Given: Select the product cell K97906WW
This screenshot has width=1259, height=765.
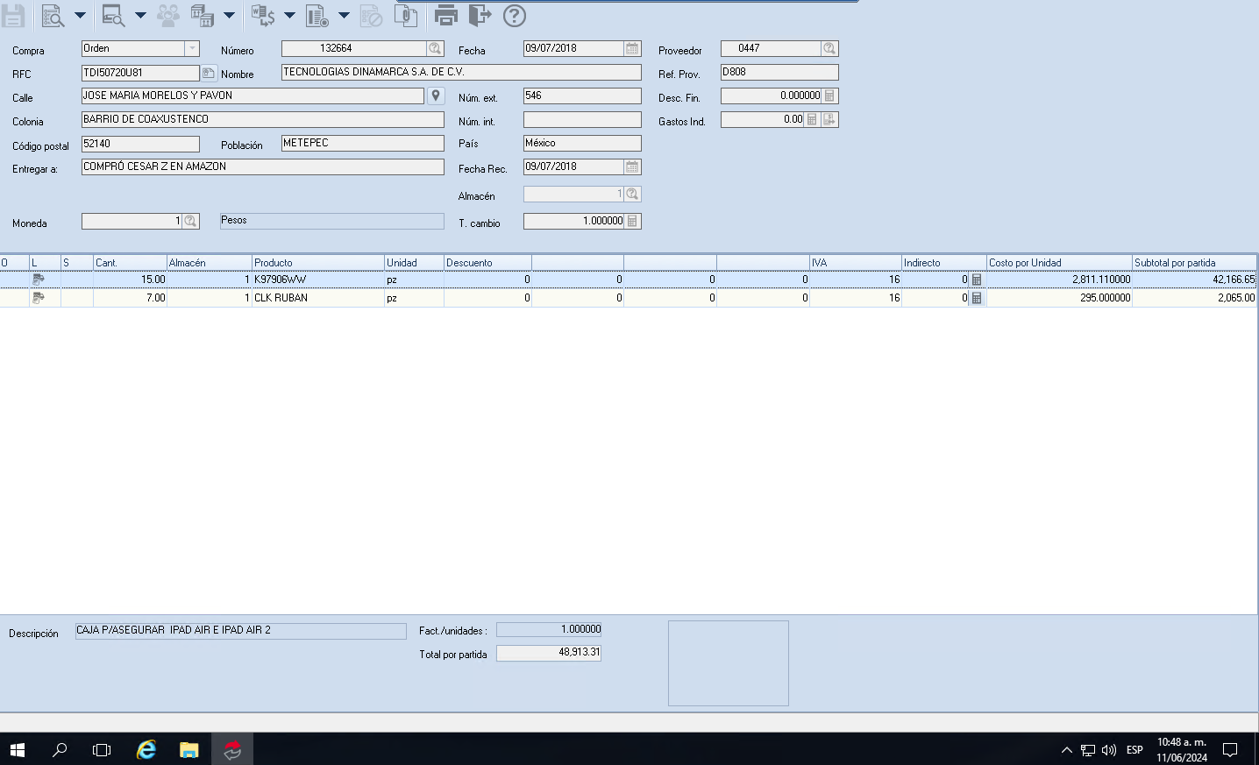Looking at the screenshot, I should click(x=318, y=280).
